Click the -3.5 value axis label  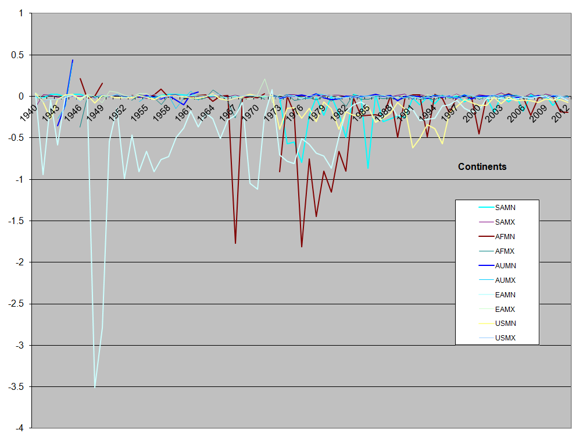pos(15,387)
